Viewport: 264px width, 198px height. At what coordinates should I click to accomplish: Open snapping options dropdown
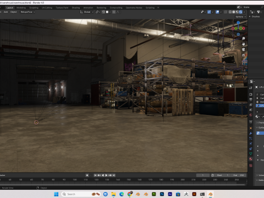coord(108,12)
